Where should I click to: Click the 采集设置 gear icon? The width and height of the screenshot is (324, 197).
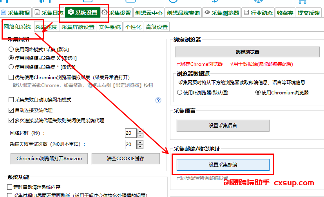pyautogui.click(x=105, y=13)
